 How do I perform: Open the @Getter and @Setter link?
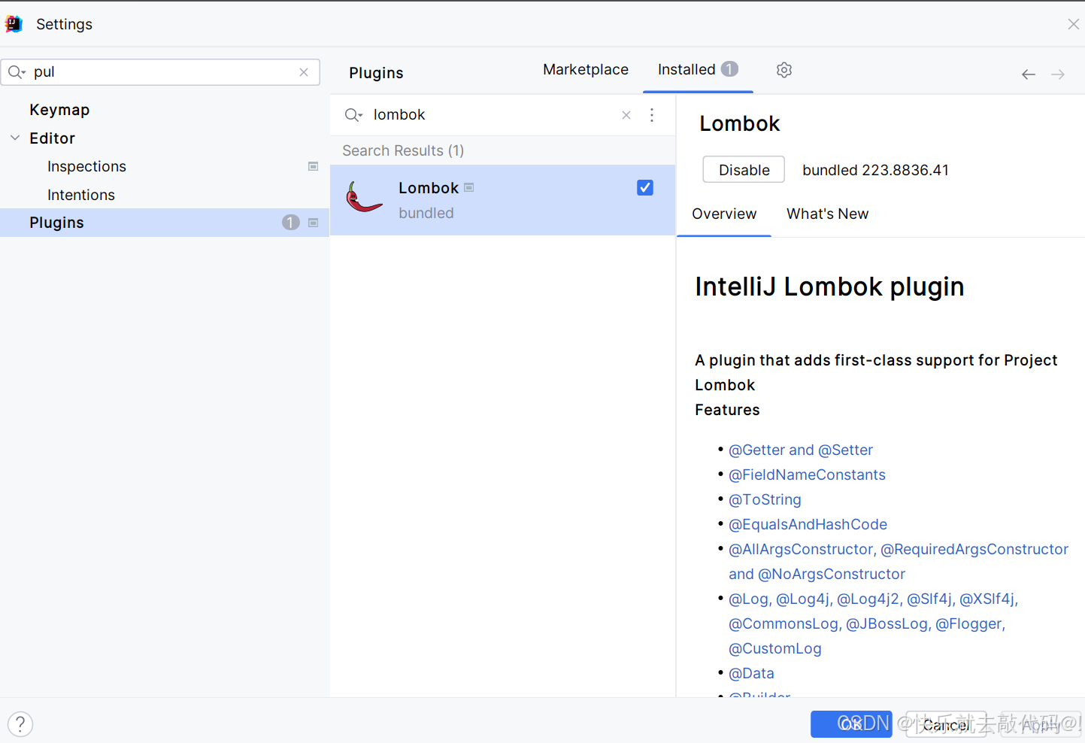801,450
